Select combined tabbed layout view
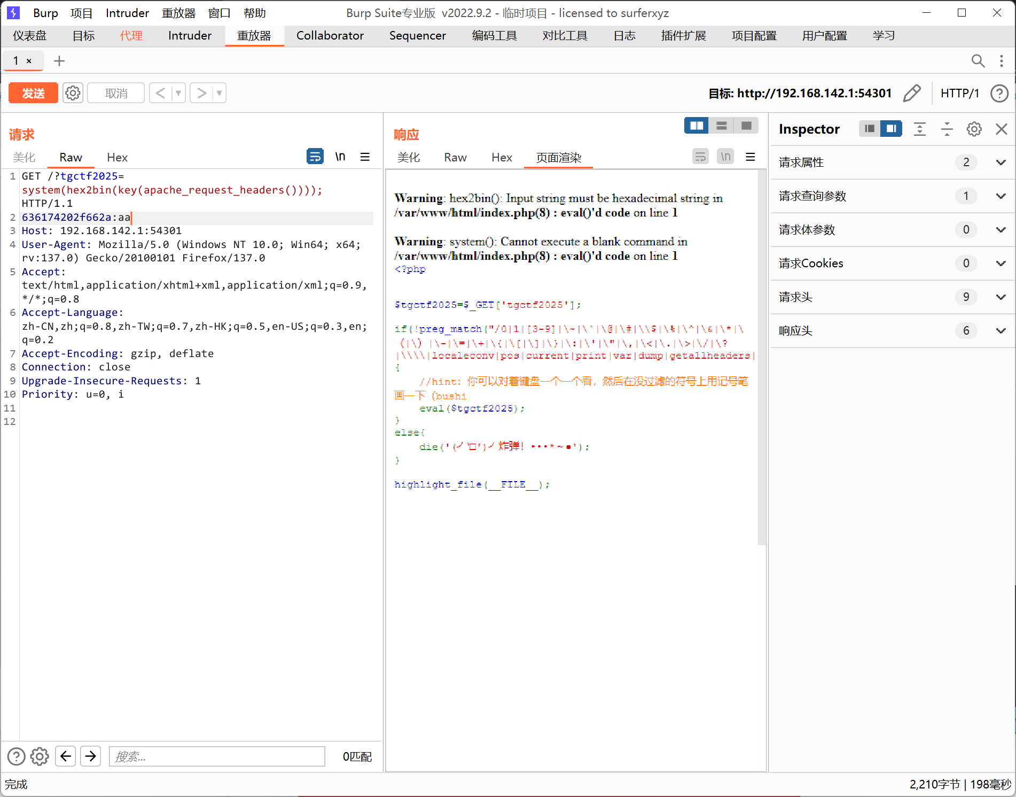 pos(746,126)
